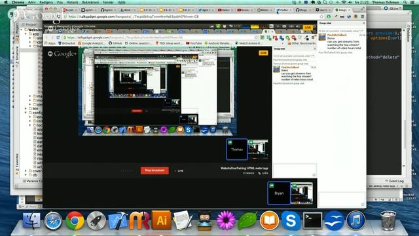Click the Links link under broadcast title
Screen dimensions: 419x236
[263, 173]
